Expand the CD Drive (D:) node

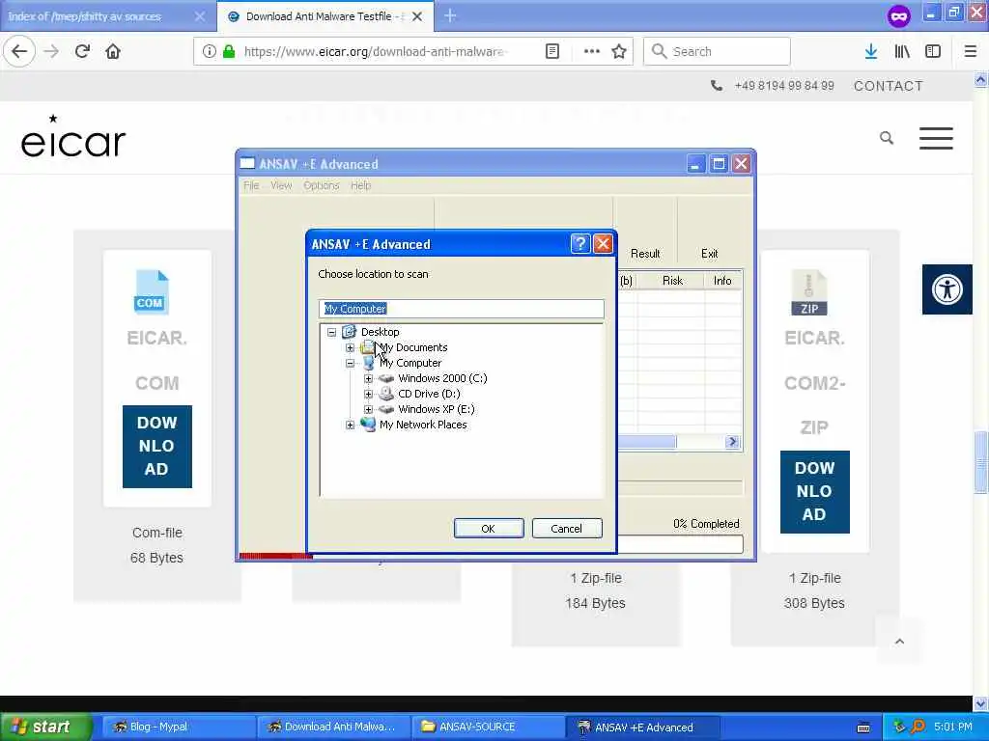point(368,394)
